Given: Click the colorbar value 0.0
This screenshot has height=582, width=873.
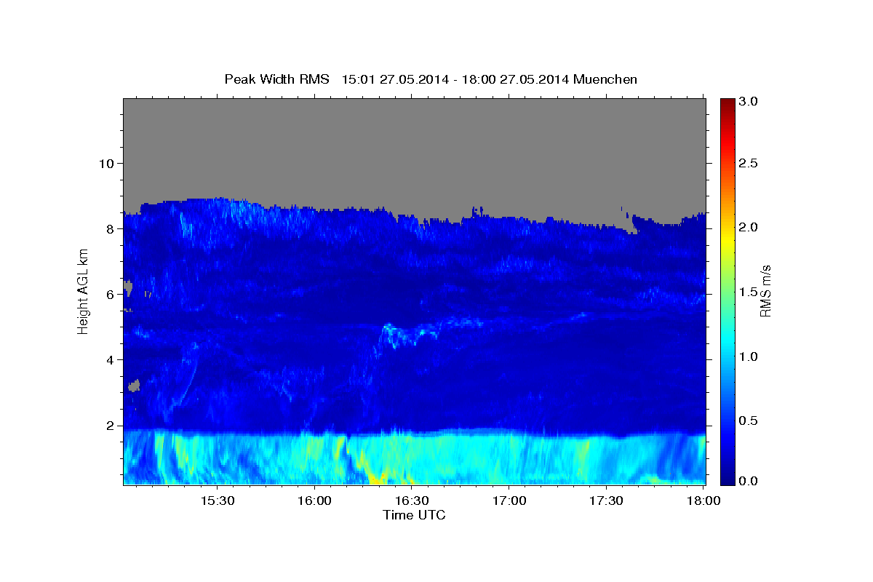Looking at the screenshot, I should (x=749, y=481).
